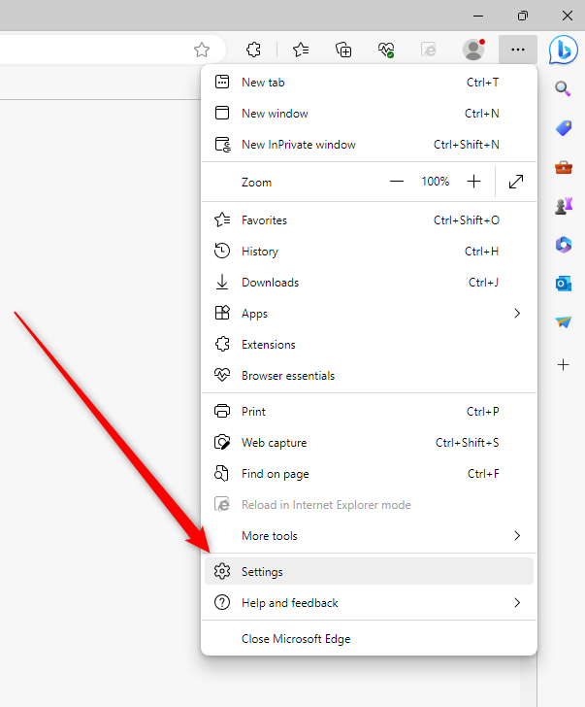Select Find on page menu item

pos(369,474)
